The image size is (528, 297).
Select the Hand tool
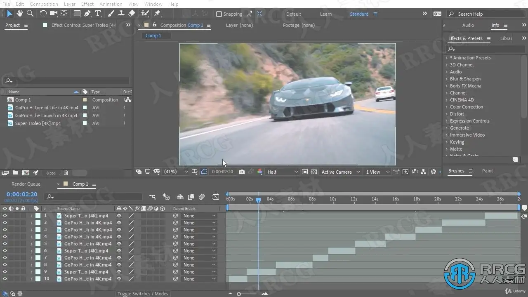click(x=20, y=14)
